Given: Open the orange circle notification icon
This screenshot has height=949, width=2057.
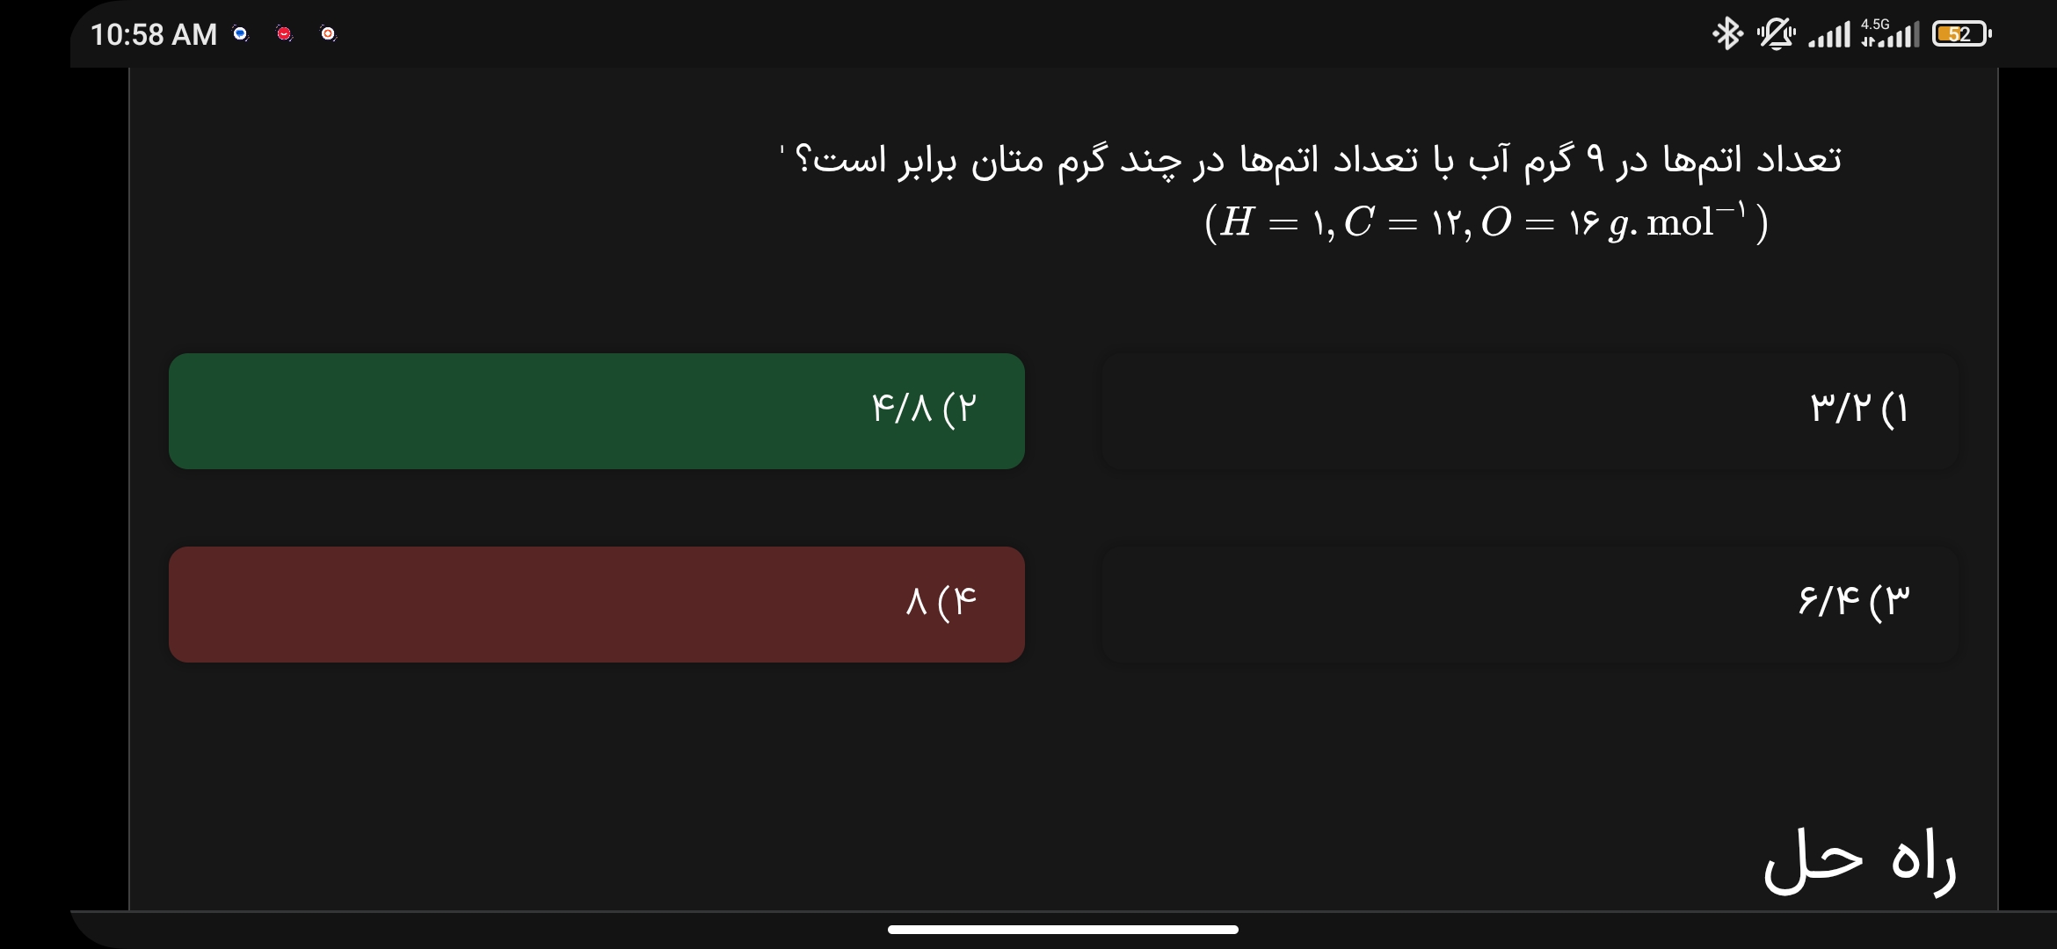Looking at the screenshot, I should [328, 34].
